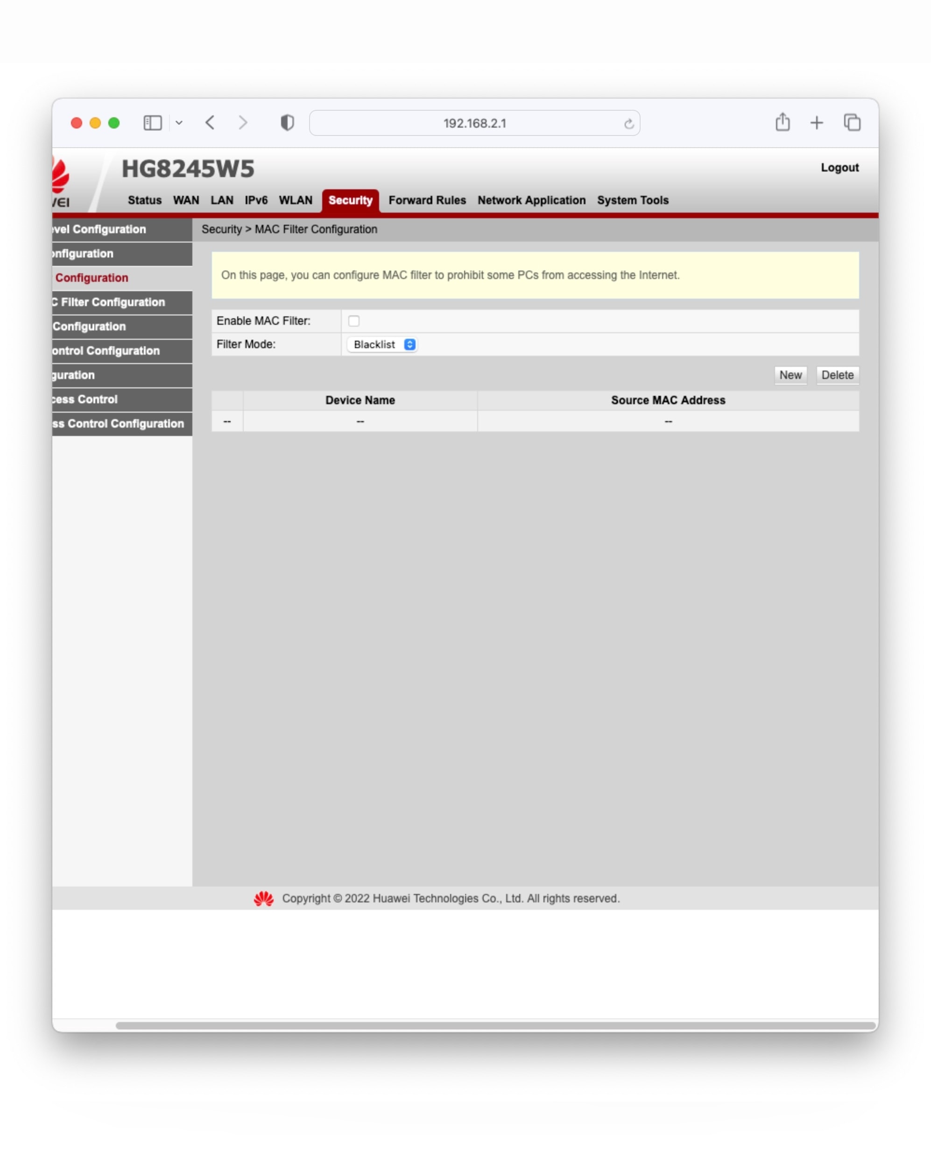
Task: Open the Status tab
Action: 145,200
